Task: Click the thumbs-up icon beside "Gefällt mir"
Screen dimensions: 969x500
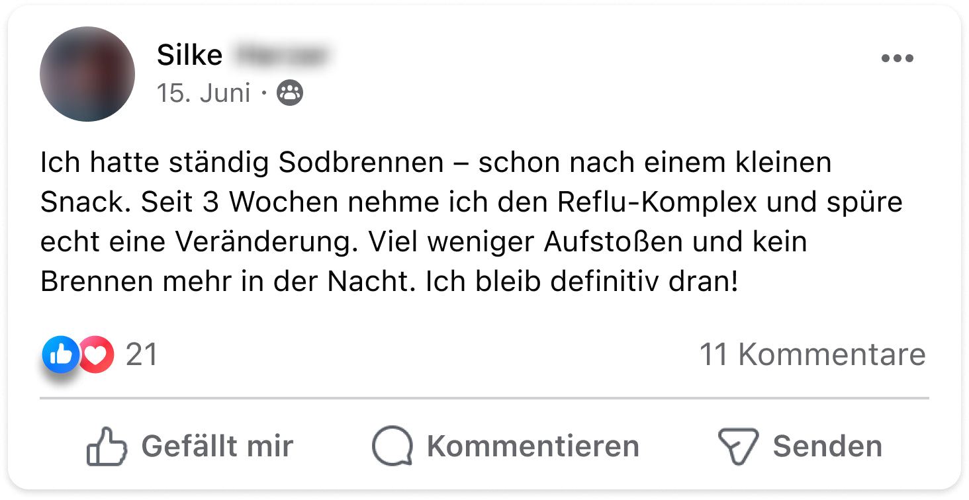Action: click(106, 446)
